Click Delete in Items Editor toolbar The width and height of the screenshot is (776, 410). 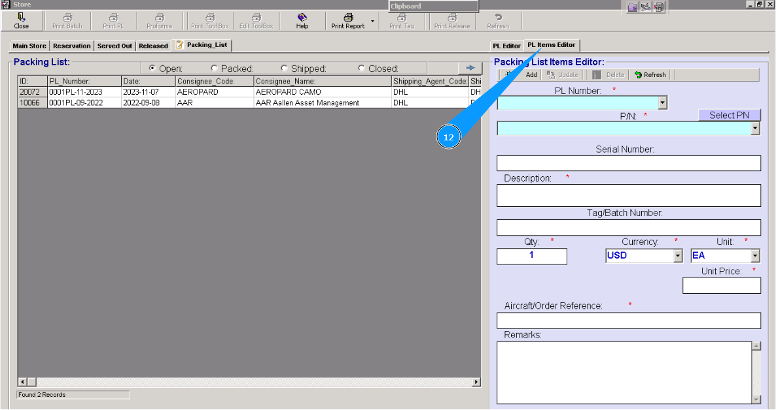point(608,74)
